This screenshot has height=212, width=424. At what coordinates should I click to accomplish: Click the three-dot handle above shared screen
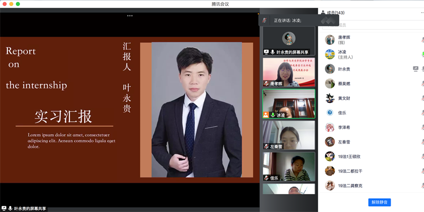coord(130,16)
